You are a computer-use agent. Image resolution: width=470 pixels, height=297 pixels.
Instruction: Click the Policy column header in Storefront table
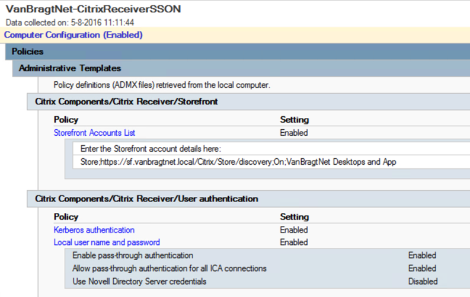[x=66, y=120]
